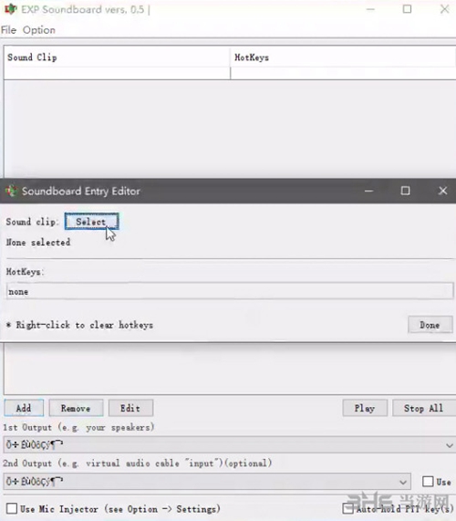Open the File menu
The width and height of the screenshot is (456, 521).
(8, 30)
